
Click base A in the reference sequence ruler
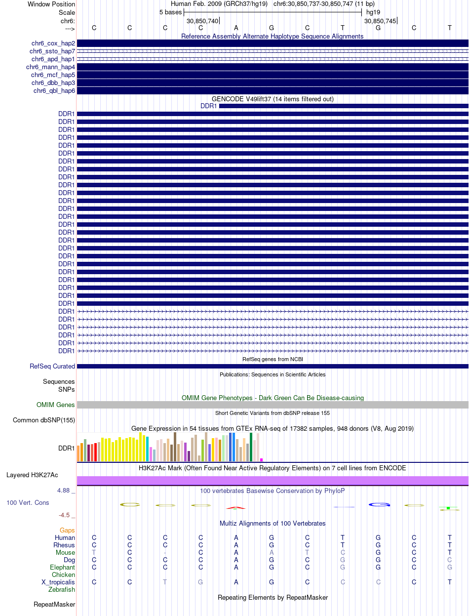[x=236, y=28]
